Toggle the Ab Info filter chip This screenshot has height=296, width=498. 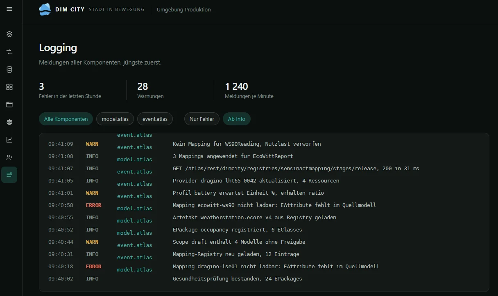(x=237, y=119)
